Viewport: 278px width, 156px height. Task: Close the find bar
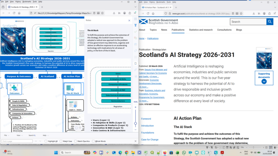point(135,141)
